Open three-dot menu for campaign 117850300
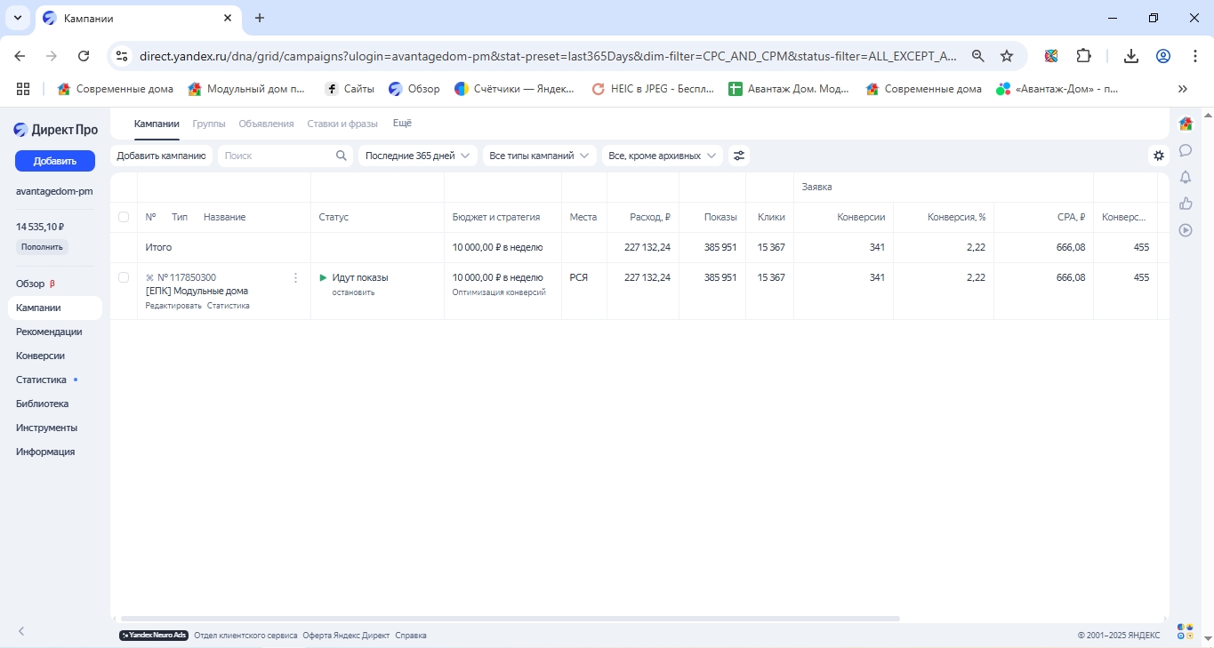 pyautogui.click(x=296, y=278)
